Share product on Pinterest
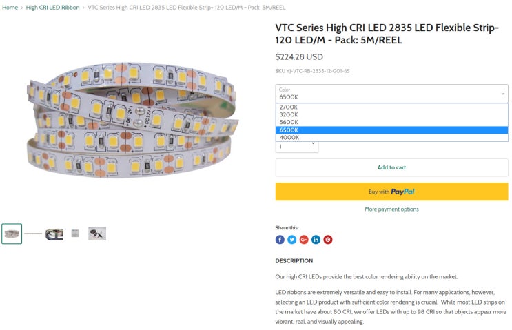 (x=328, y=240)
